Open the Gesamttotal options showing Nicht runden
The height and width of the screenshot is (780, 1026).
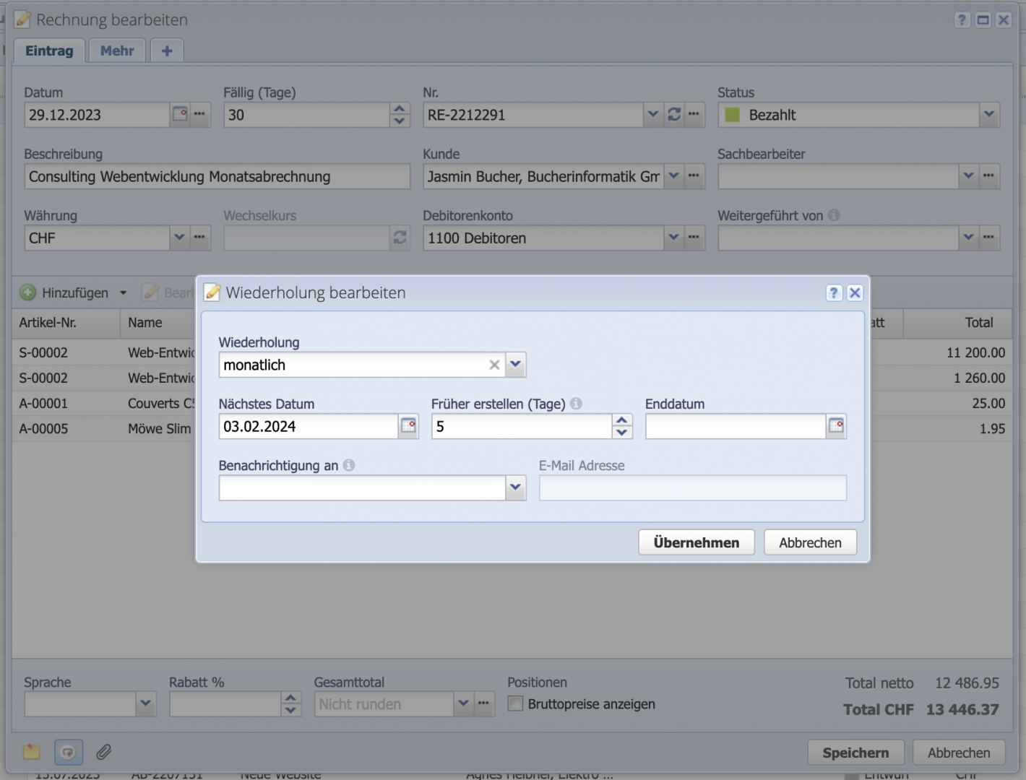coord(463,703)
